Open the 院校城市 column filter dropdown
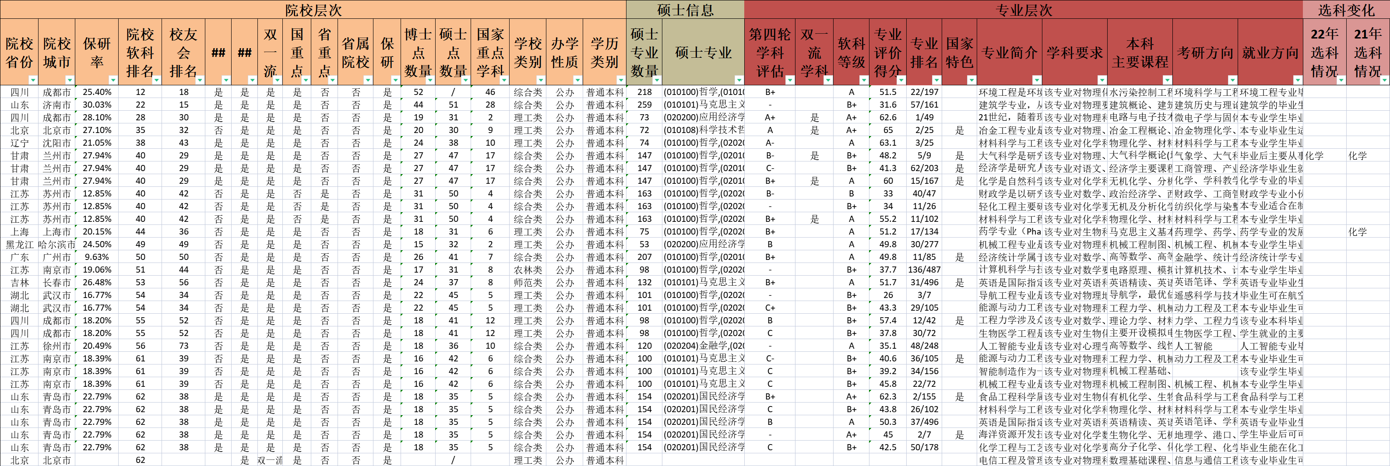 70,80
